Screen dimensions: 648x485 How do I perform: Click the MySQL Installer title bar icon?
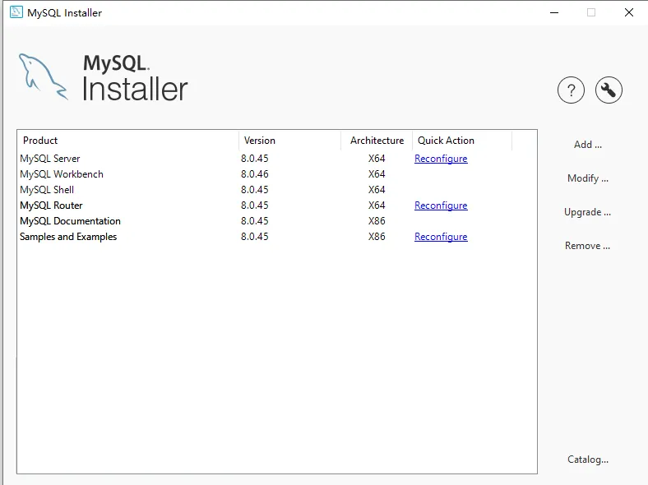pyautogui.click(x=16, y=12)
